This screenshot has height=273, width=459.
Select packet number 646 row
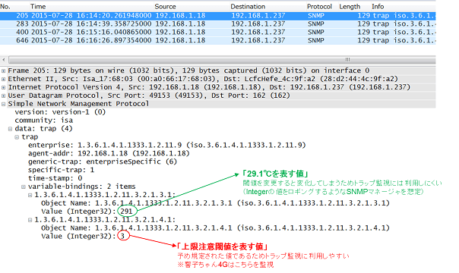pos(218,40)
